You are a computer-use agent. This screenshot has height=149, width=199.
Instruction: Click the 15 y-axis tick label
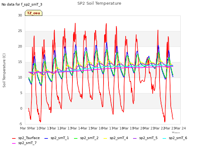click(x=20, y=62)
